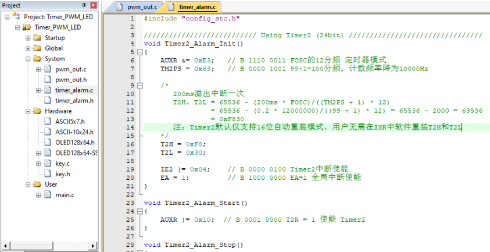490x252 pixels.
Task: Collapse the Hardware group
Action: click(x=28, y=111)
